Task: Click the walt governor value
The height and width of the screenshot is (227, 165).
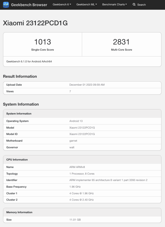Action: click(x=72, y=147)
